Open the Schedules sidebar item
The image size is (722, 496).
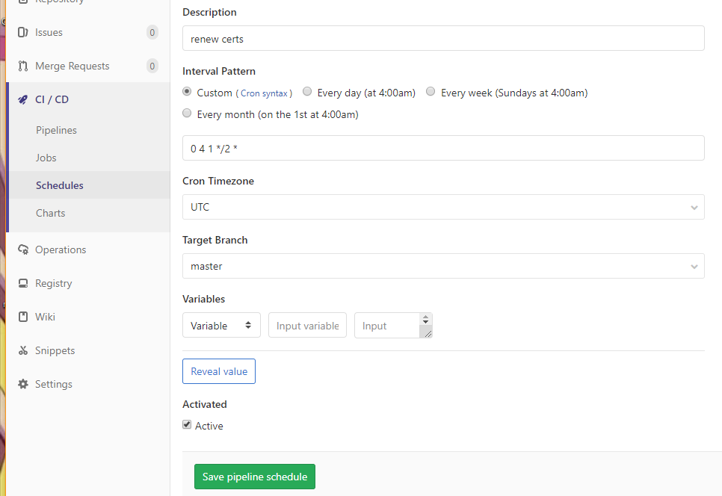tap(59, 185)
